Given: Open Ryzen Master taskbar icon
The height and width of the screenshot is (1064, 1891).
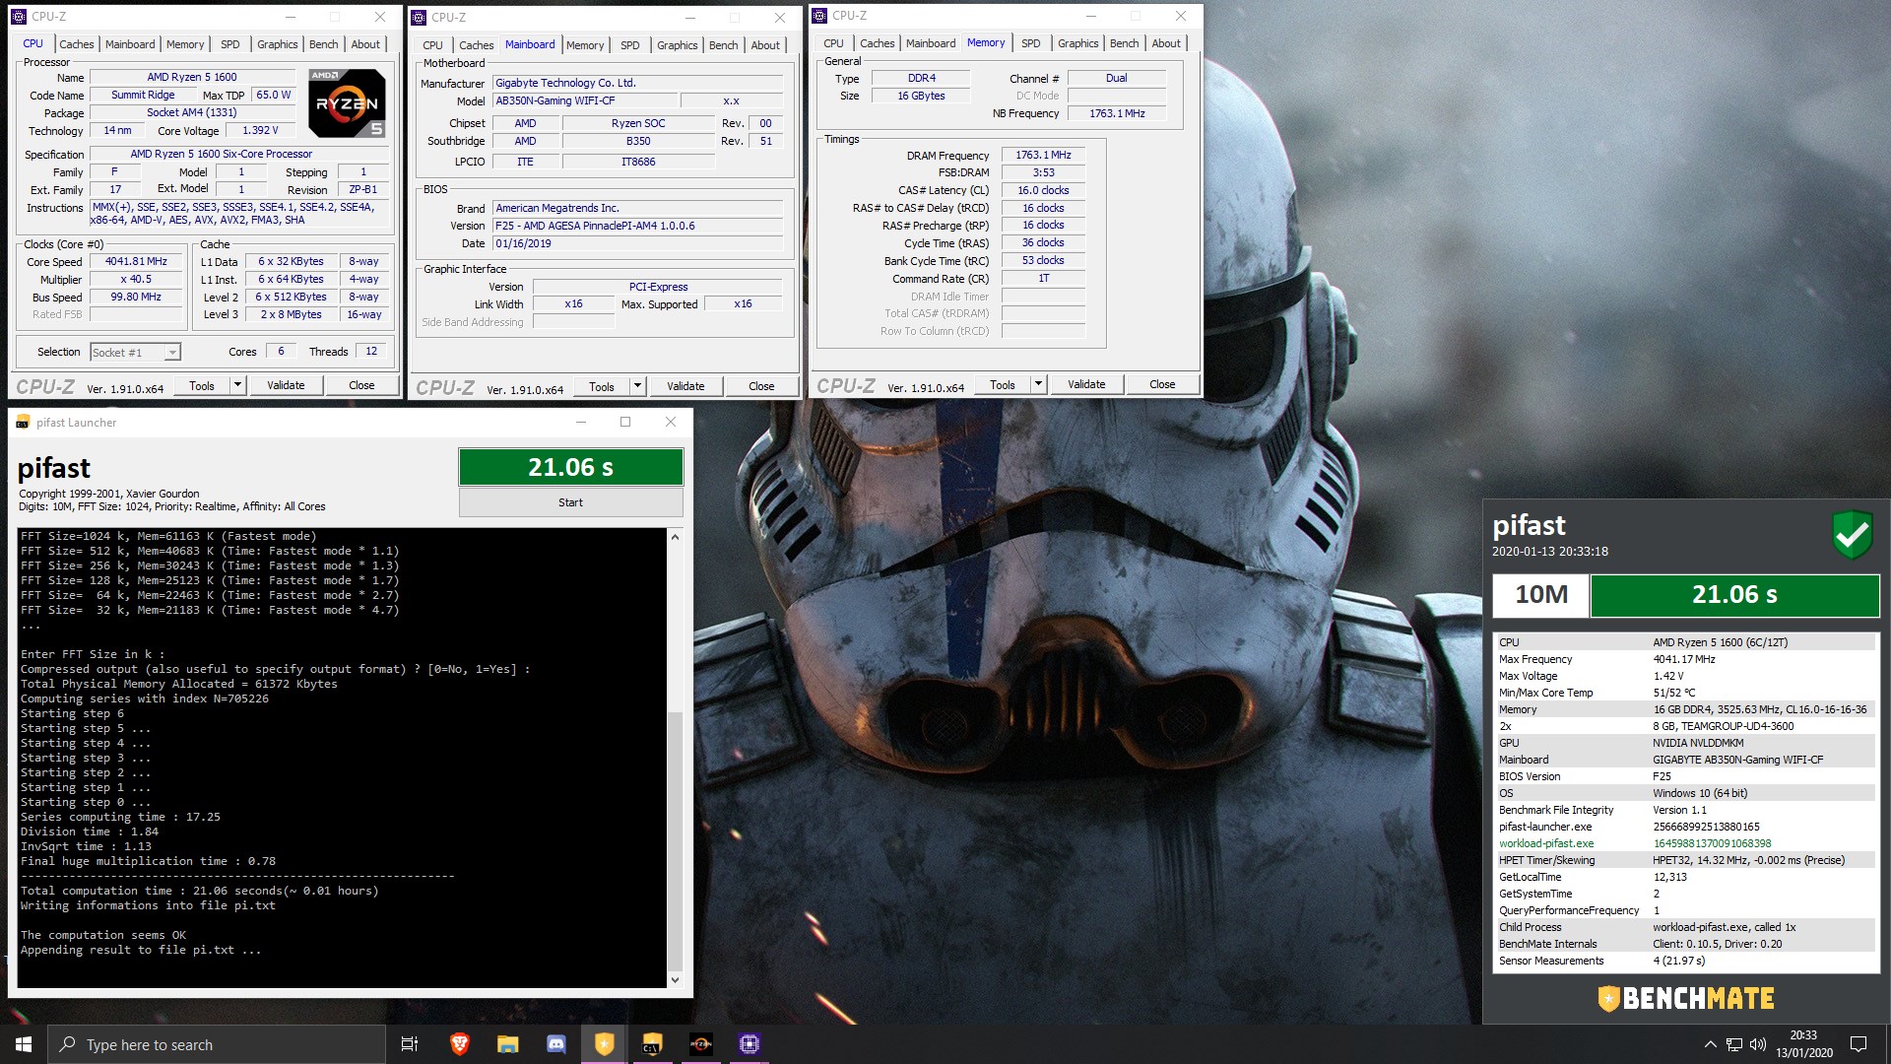Looking at the screenshot, I should coord(700,1044).
